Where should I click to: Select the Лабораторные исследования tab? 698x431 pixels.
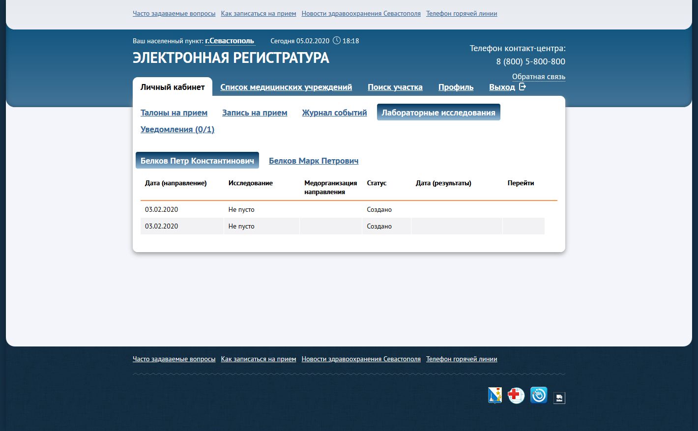tap(438, 112)
